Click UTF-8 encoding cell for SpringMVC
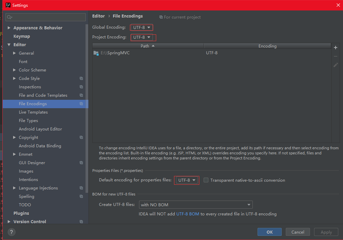The image size is (343, 240). [211, 53]
